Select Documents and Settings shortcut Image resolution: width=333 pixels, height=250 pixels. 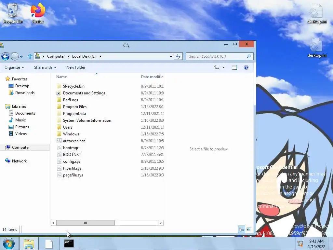click(x=84, y=93)
